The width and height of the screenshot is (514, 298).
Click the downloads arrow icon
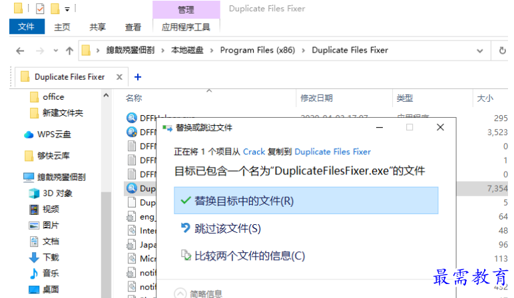34,257
